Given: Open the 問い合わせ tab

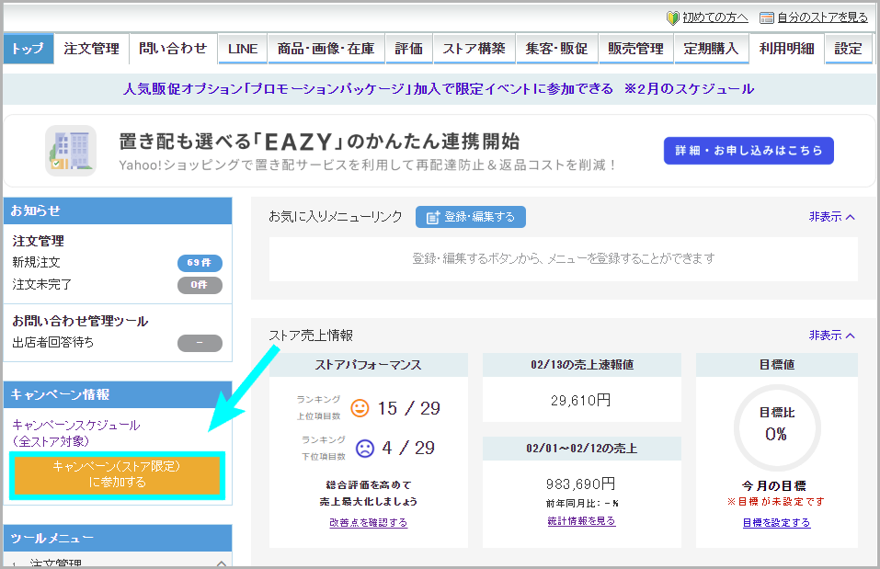Looking at the screenshot, I should tap(173, 48).
